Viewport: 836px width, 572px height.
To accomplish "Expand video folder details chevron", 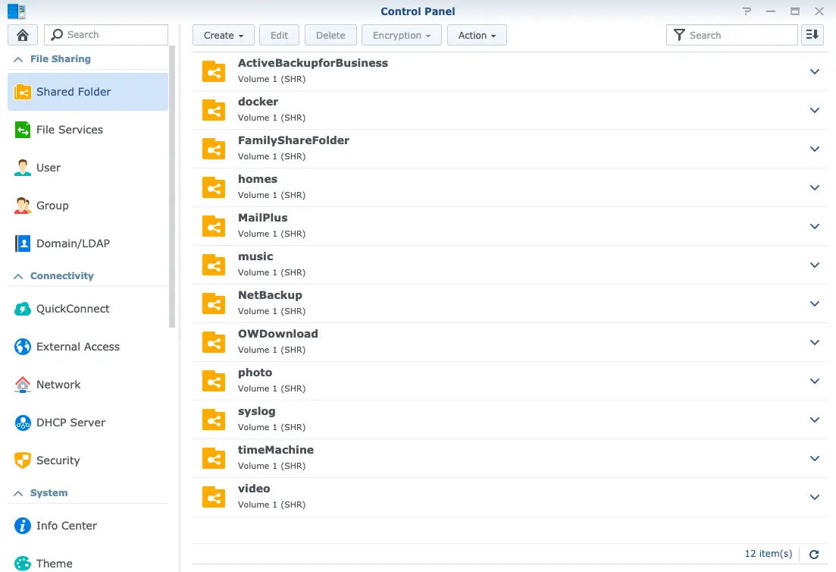I will click(x=815, y=498).
